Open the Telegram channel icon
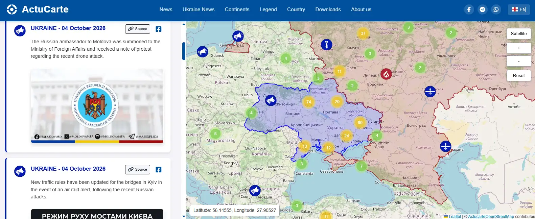The image size is (535, 219). 483,9
